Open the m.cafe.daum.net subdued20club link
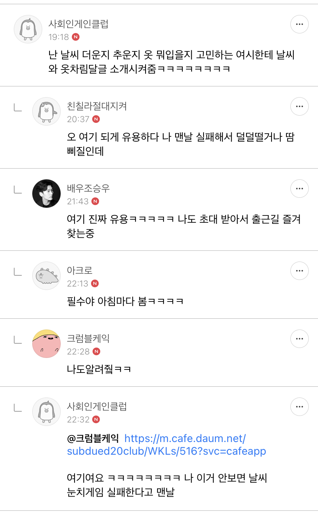The height and width of the screenshot is (515, 318). click(167, 444)
